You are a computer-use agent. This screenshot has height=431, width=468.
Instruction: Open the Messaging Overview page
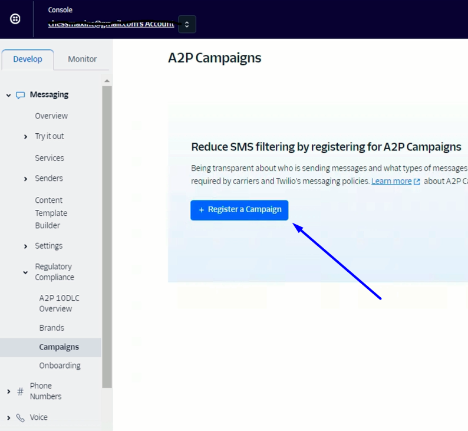(x=51, y=116)
